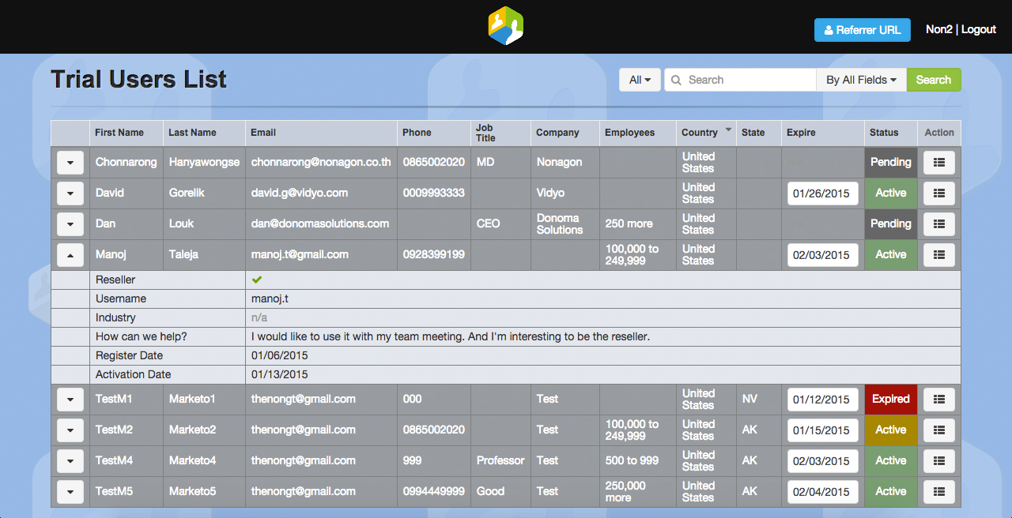Sort by the Email column header

click(x=263, y=133)
